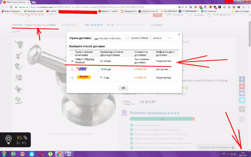
Task: Open Opera from the taskbar
Action: (42, 154)
